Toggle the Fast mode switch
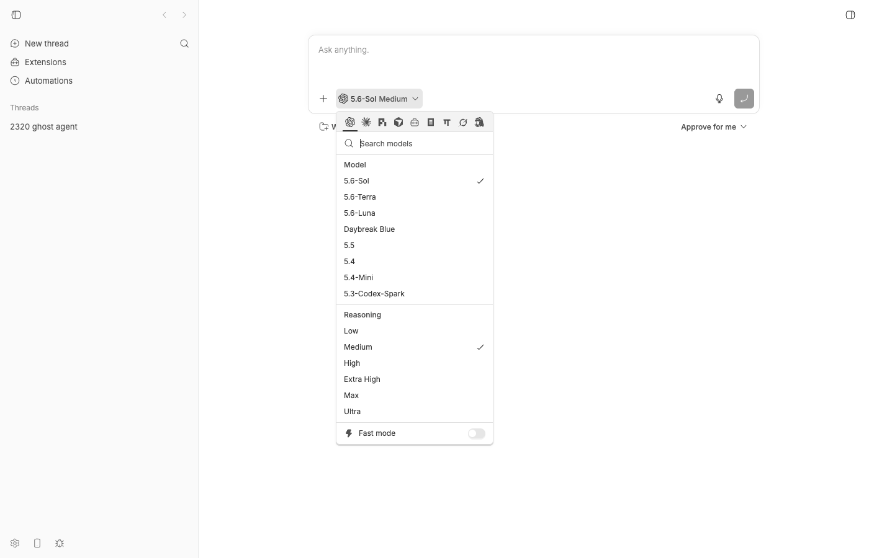This screenshot has height=558, width=869. (x=477, y=433)
